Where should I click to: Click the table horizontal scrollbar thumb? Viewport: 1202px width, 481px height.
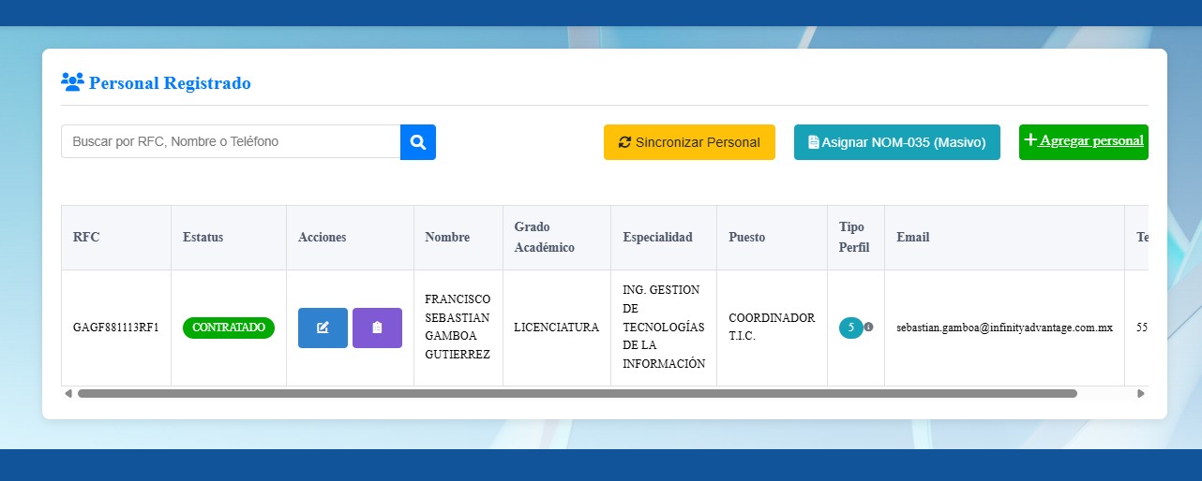click(x=578, y=393)
